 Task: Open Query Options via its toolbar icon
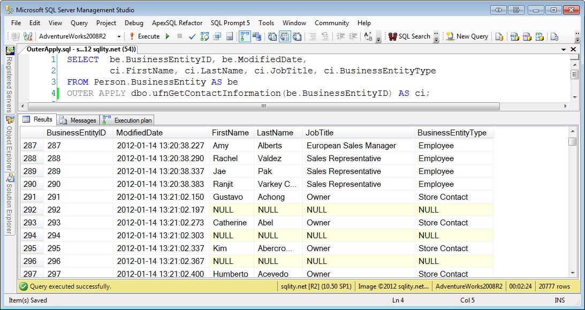217,36
